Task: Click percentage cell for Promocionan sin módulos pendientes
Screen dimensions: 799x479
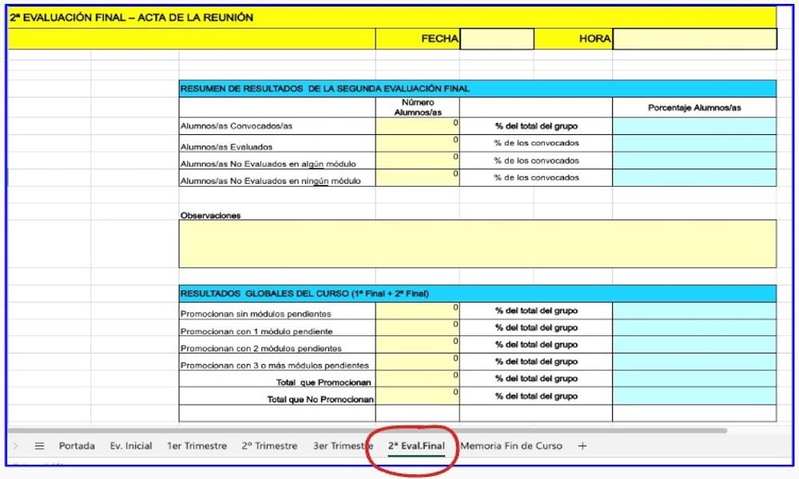Action: 694,311
